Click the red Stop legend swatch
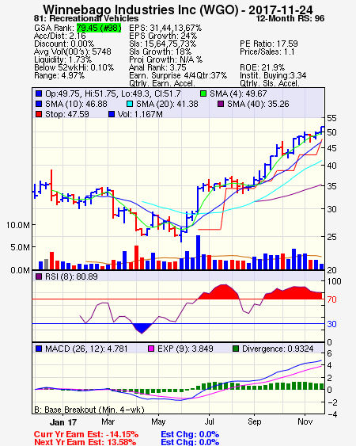This screenshot has height=446, width=356. click(39, 114)
